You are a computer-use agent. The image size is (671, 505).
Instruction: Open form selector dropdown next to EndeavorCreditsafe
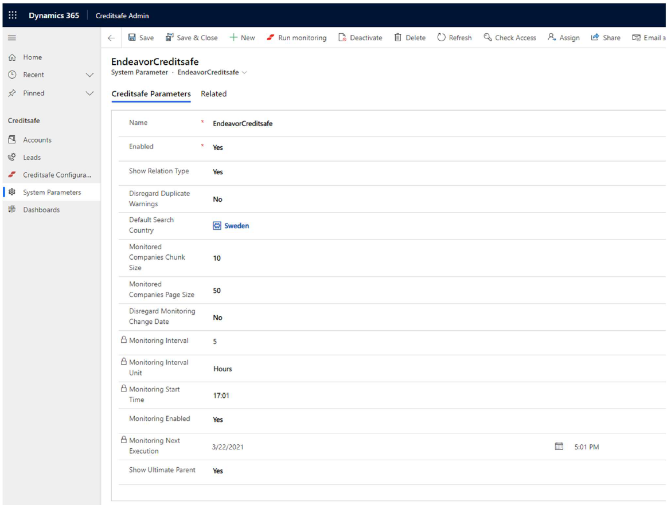click(x=245, y=73)
